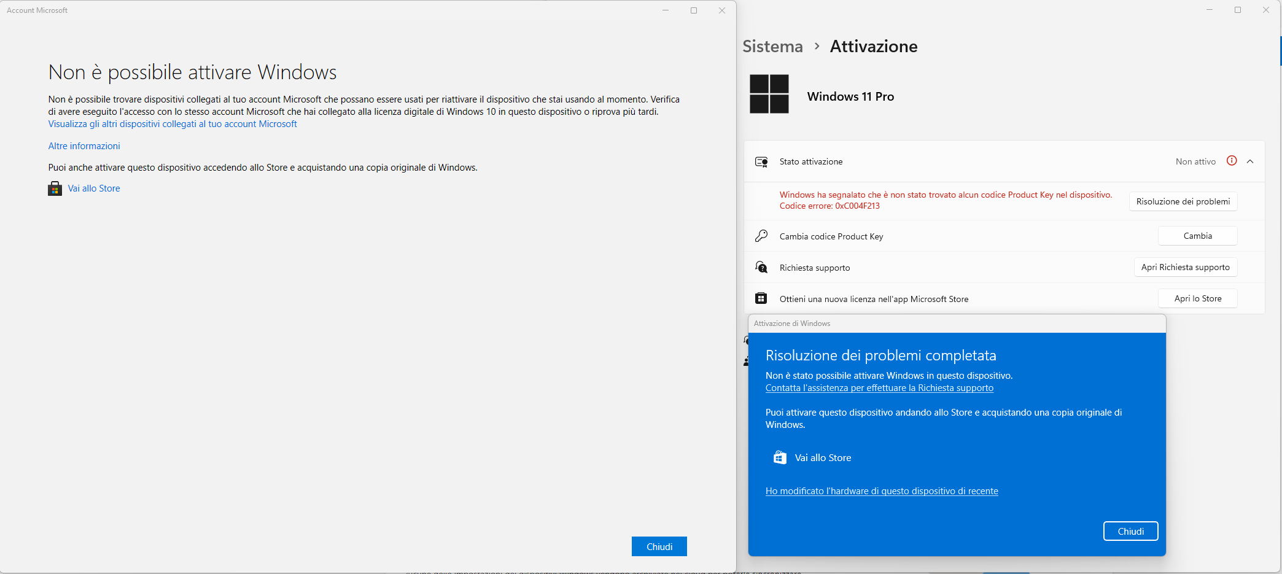The image size is (1282, 574).
Task: Click the support headset icon beside Richiesta supporto
Action: pyautogui.click(x=761, y=267)
